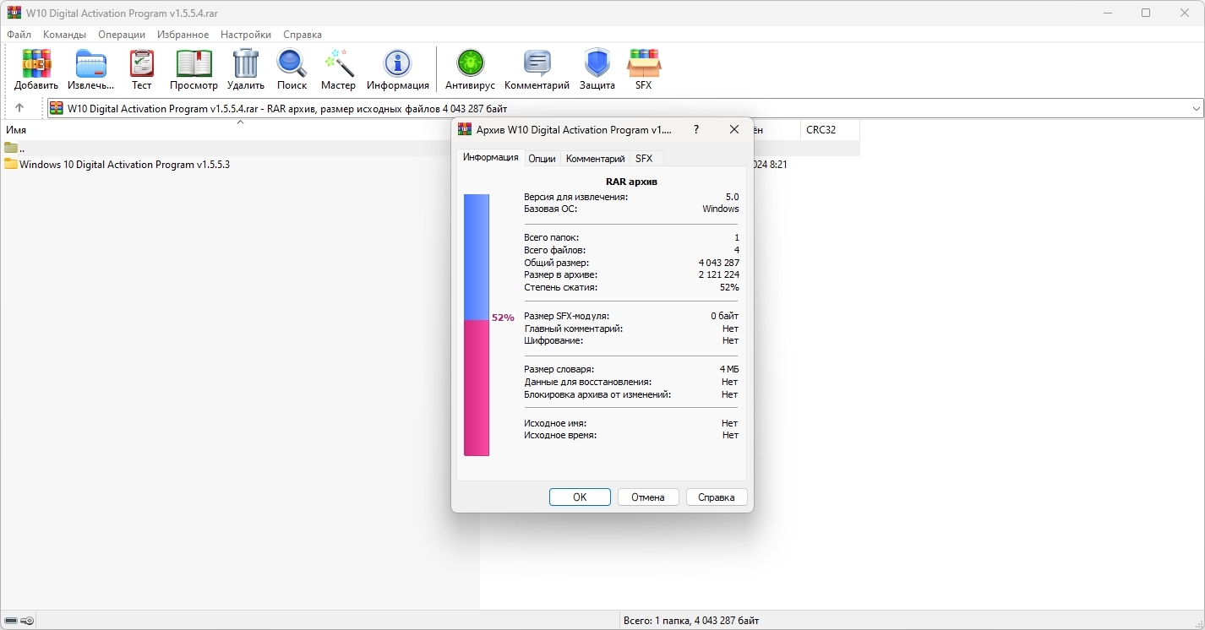
Task: Click the Защита shield icon
Action: tap(597, 63)
